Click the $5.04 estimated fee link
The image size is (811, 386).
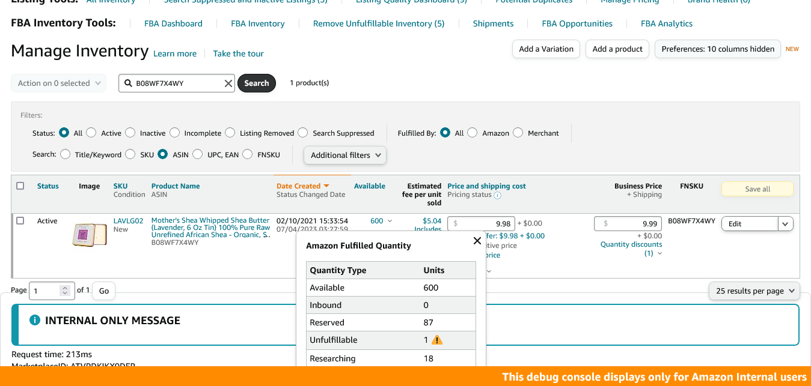tap(432, 221)
